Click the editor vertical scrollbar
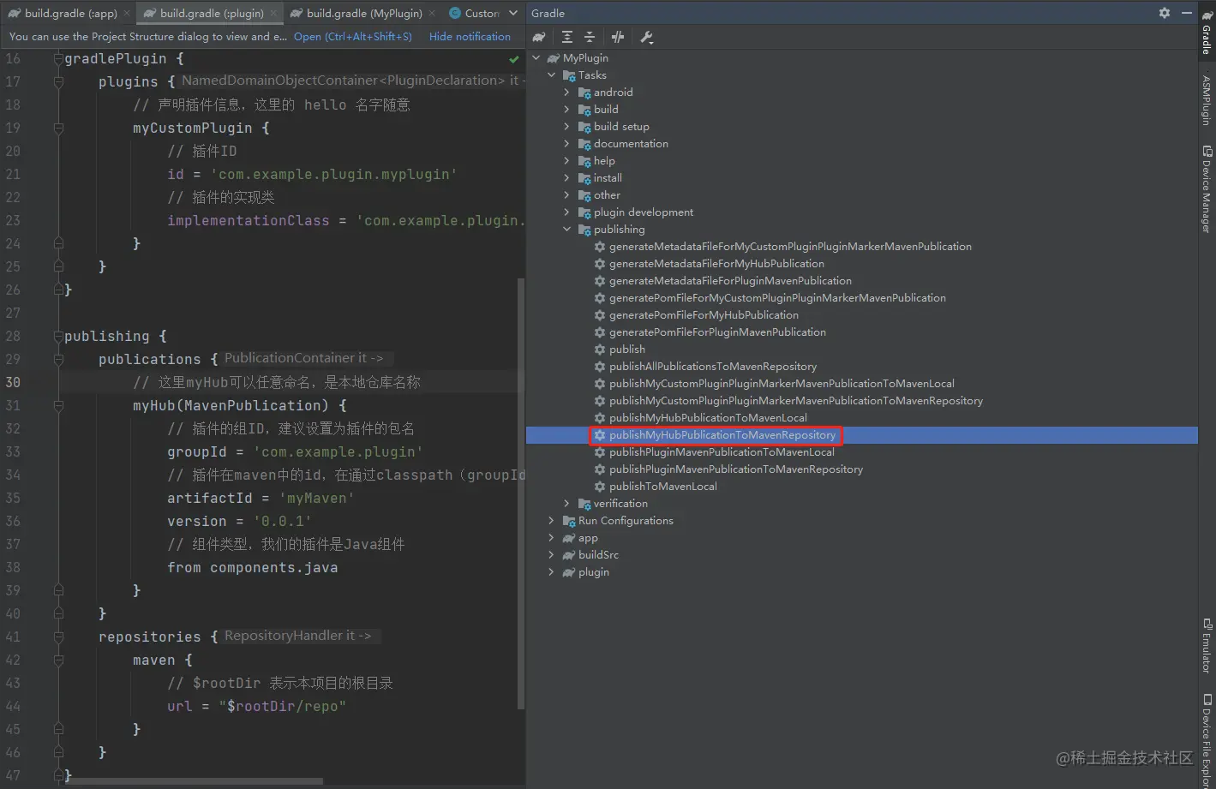The image size is (1216, 789). pyautogui.click(x=521, y=493)
